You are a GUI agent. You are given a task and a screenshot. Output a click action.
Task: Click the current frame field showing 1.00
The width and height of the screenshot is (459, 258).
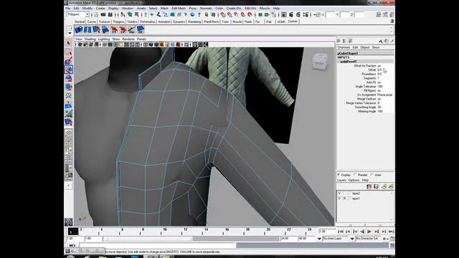327,231
